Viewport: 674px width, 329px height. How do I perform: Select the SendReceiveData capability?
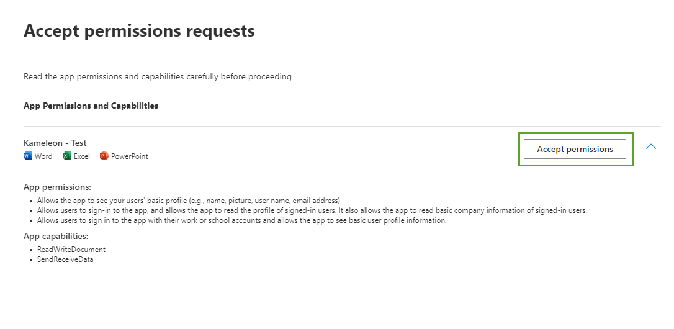[65, 259]
